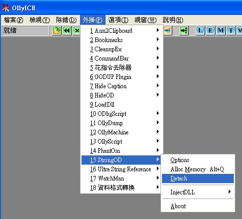
Task: Select WatchMan plugin entry
Action: point(121,178)
